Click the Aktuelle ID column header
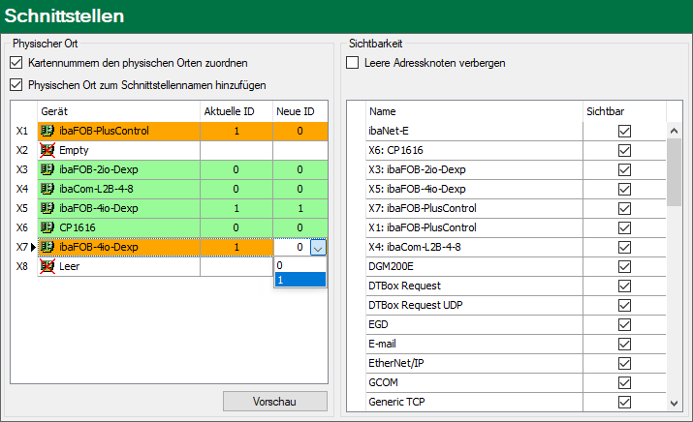 (236, 112)
